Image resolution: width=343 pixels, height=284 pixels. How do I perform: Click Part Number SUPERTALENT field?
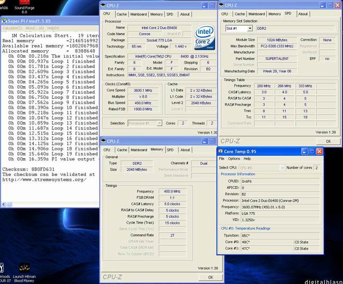(x=277, y=58)
